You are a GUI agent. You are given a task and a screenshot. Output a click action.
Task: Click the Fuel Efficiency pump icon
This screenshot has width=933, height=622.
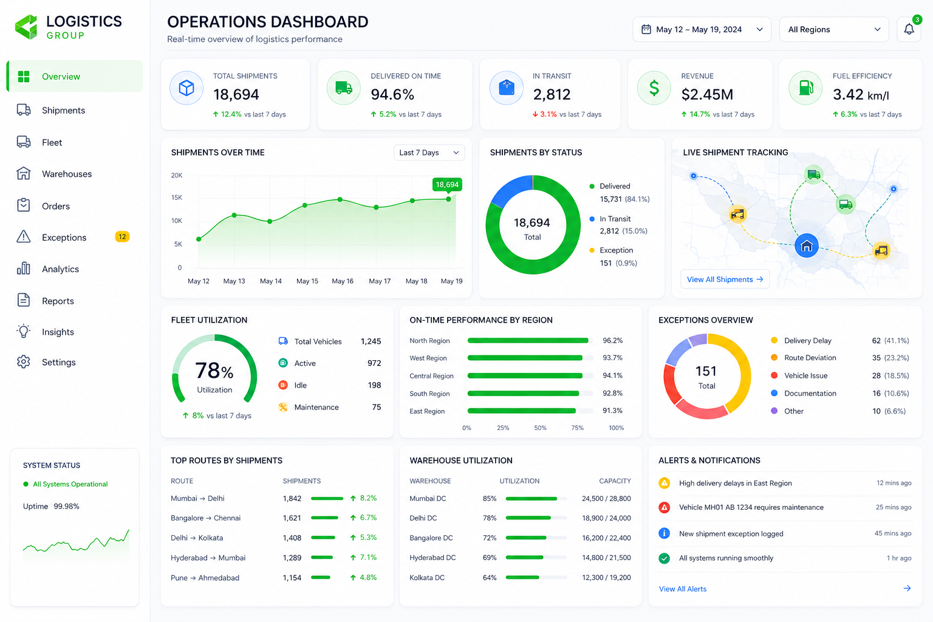[805, 88]
